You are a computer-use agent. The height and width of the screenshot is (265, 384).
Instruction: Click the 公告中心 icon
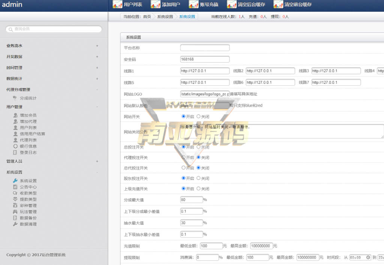click(15, 187)
